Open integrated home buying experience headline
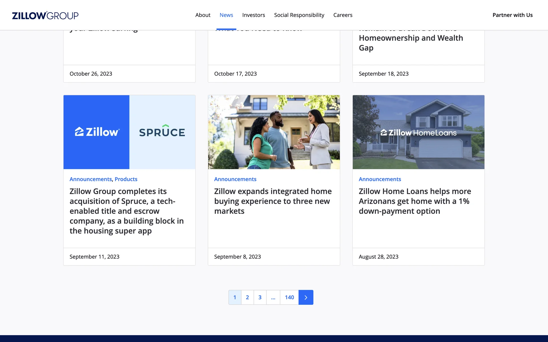Image resolution: width=548 pixels, height=342 pixels. tap(273, 201)
